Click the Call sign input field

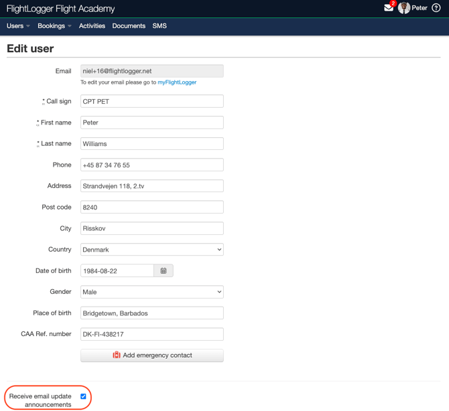(x=151, y=101)
